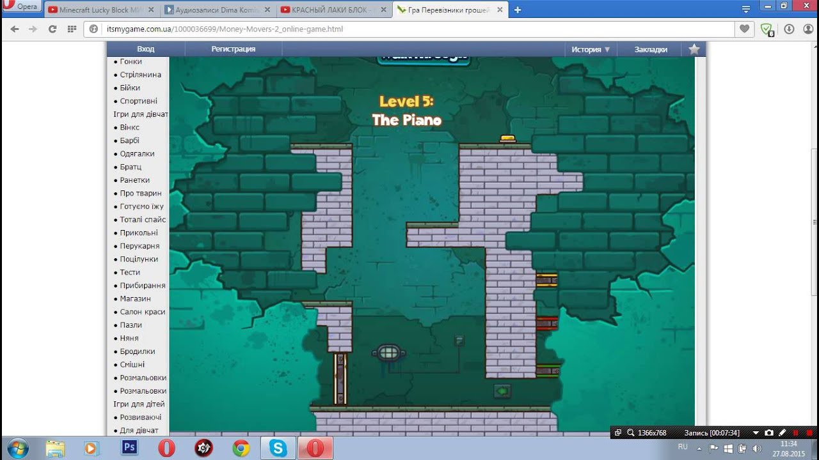Open the tab menu icon in title bar
This screenshot has width=819, height=460.
pyautogui.click(x=746, y=8)
